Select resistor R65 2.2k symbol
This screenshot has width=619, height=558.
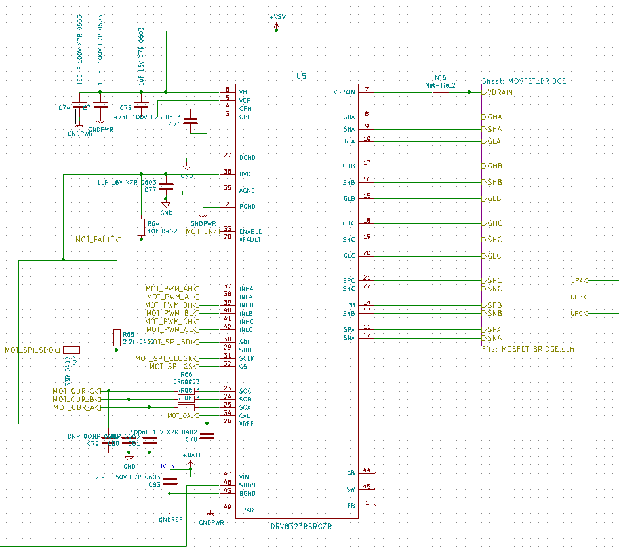coord(117,338)
